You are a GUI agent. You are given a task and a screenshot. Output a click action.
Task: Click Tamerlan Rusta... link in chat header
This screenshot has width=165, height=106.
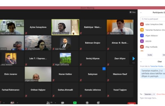(157, 66)
